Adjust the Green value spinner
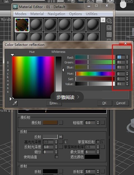 (x=127, y=62)
